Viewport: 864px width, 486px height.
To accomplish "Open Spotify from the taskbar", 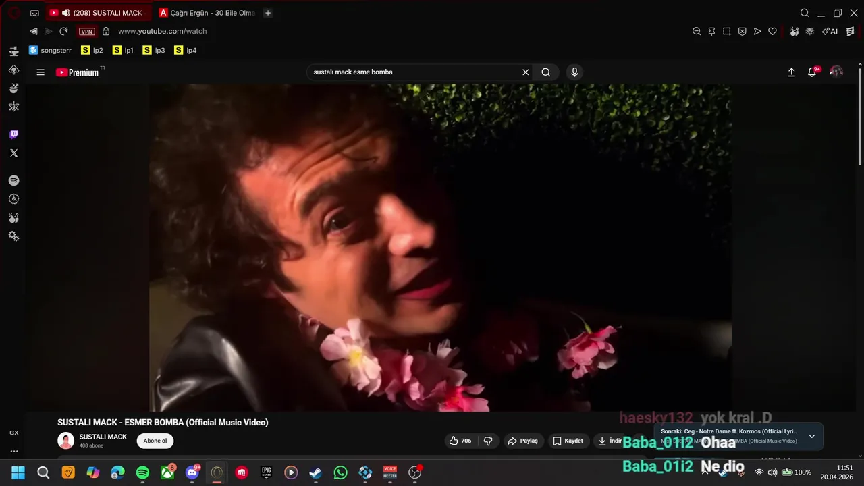I will click(142, 473).
